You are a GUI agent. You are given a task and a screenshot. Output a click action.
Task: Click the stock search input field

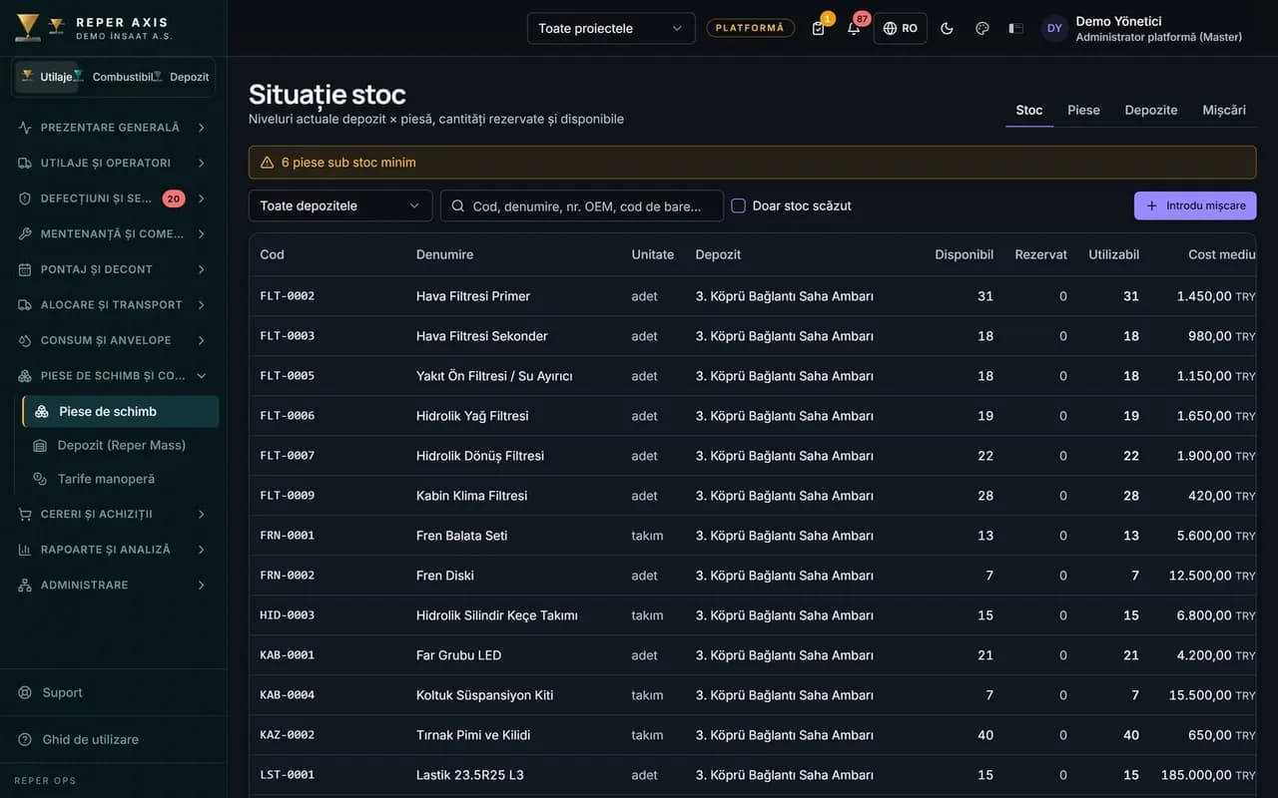coord(582,205)
